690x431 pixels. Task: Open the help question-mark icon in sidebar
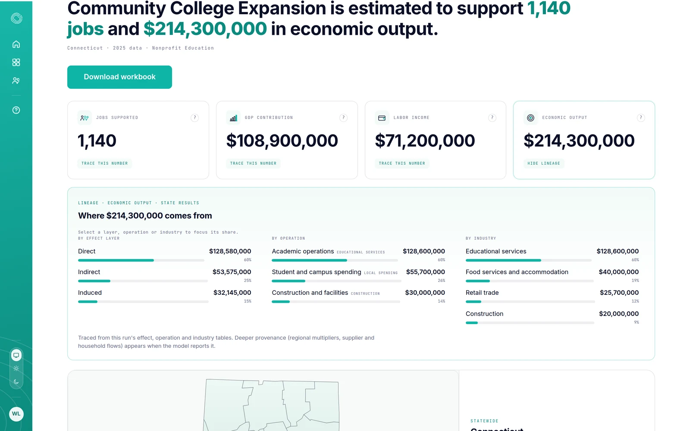[16, 110]
